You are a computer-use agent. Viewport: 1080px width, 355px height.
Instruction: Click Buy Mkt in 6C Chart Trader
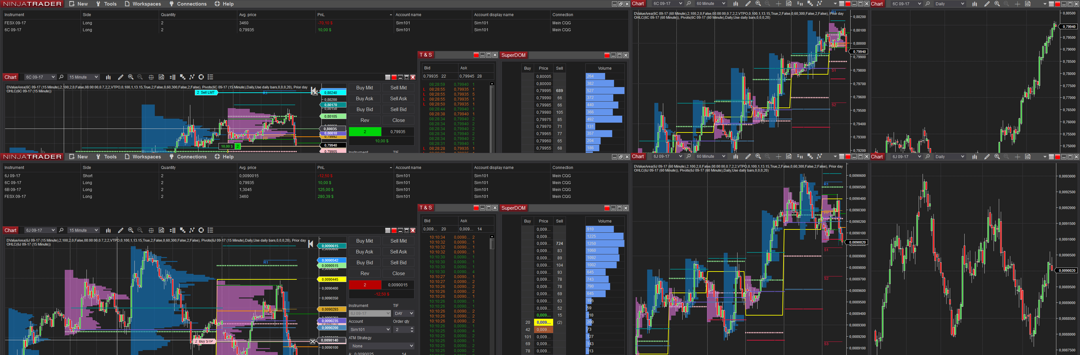coord(365,88)
